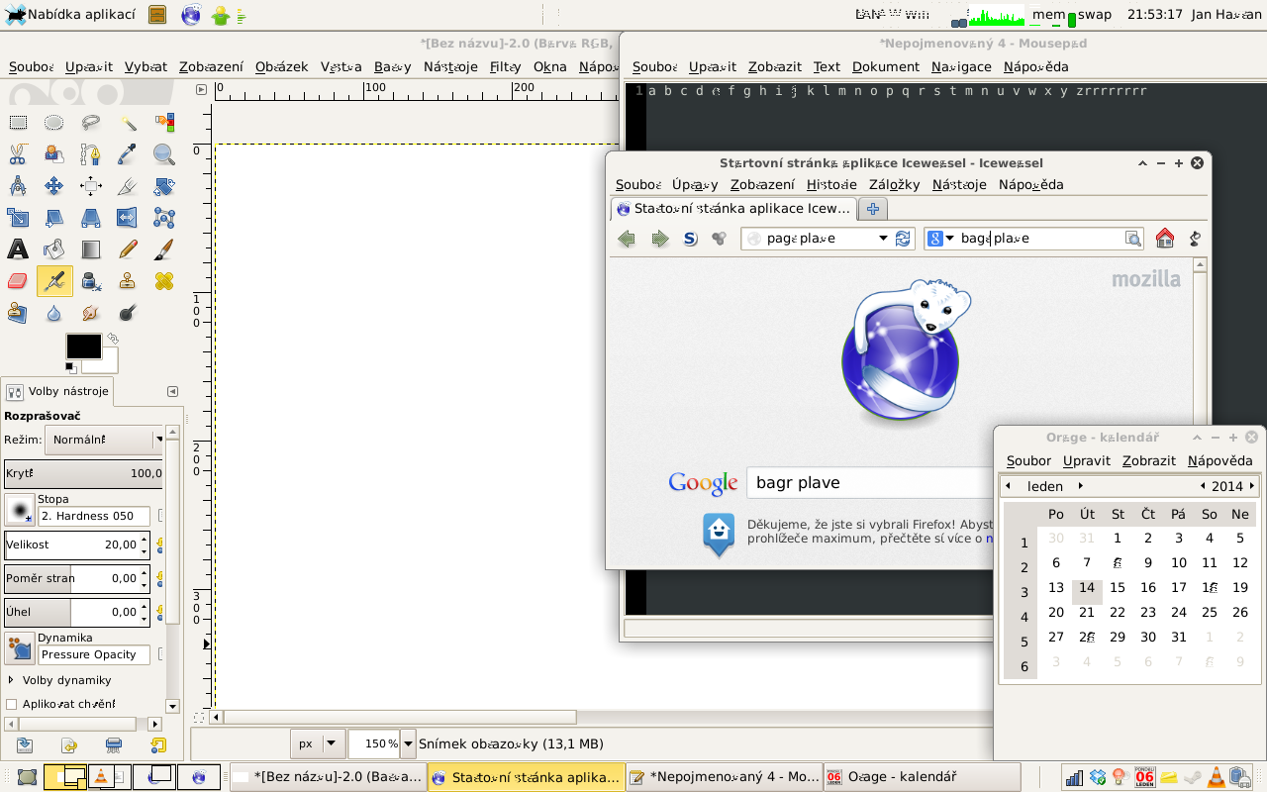Adjust Krytí opacity slider
The image size is (1267, 792).
pyautogui.click(x=84, y=473)
